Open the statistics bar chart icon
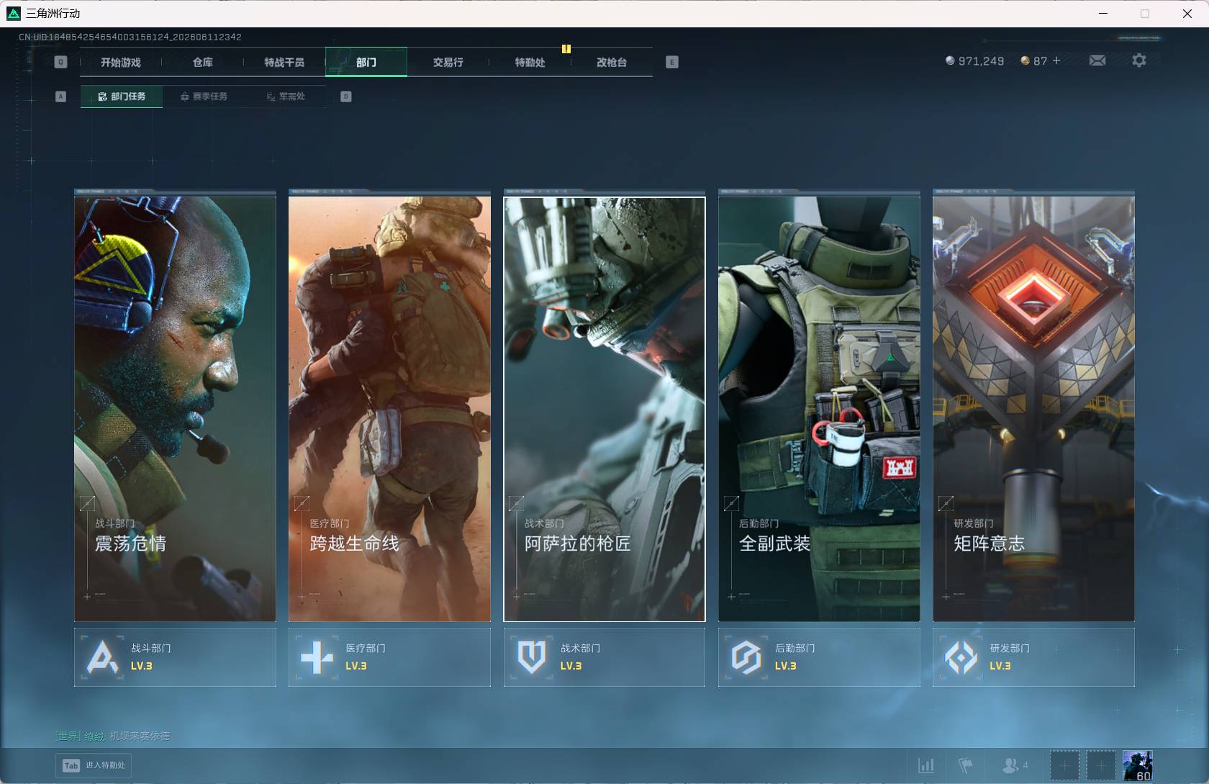The width and height of the screenshot is (1209, 784). 926,765
